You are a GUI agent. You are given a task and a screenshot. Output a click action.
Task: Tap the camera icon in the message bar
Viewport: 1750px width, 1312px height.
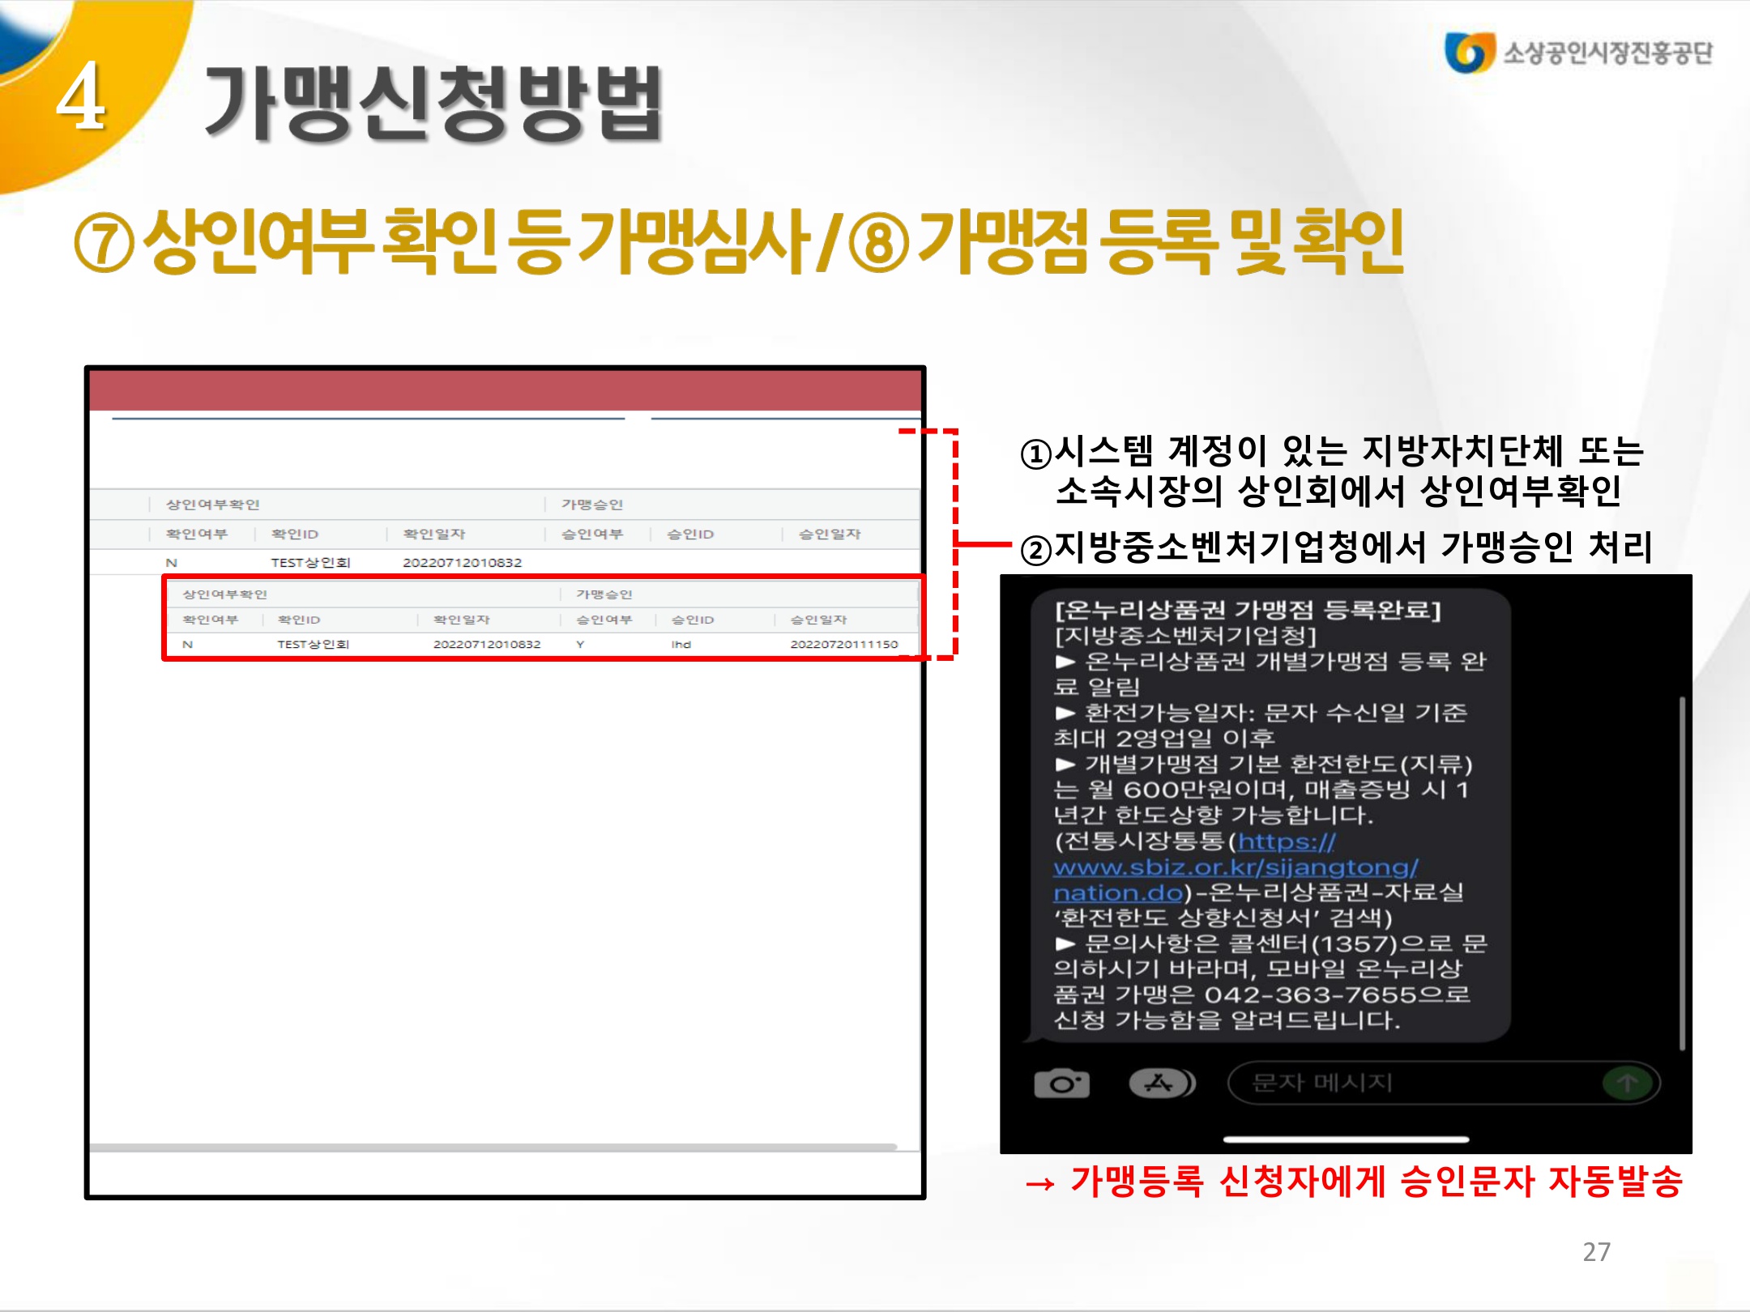pyautogui.click(x=1061, y=1083)
